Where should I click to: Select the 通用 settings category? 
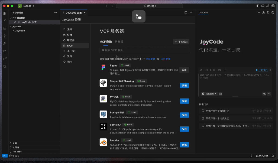click(75, 29)
